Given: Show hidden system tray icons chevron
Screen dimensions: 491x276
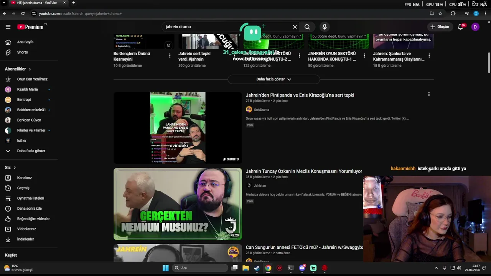Looking at the screenshot, I should coord(436,268).
